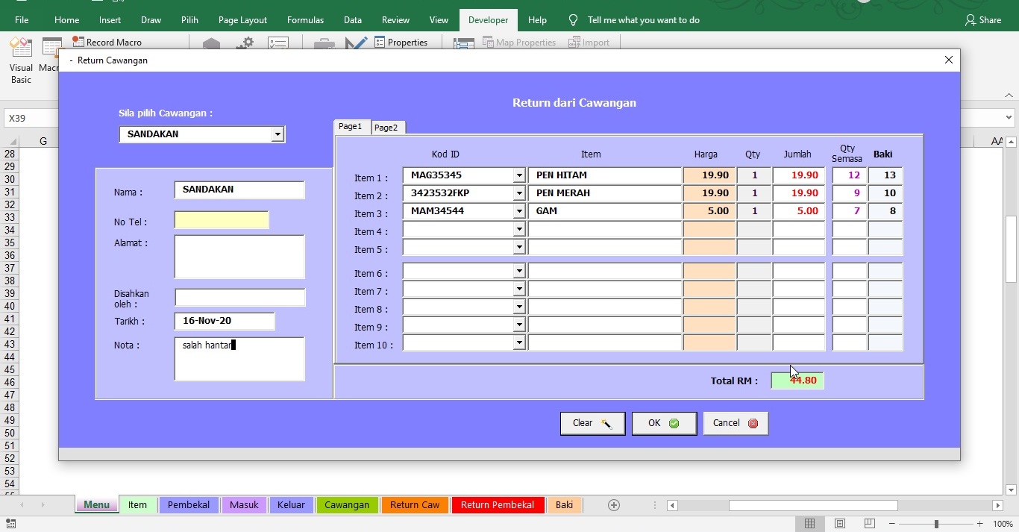Screen dimensions: 1019x532
Task: Click the Alamat text area
Action: [239, 257]
